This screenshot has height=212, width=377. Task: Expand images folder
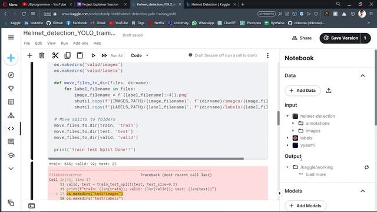pyautogui.click(x=293, y=131)
